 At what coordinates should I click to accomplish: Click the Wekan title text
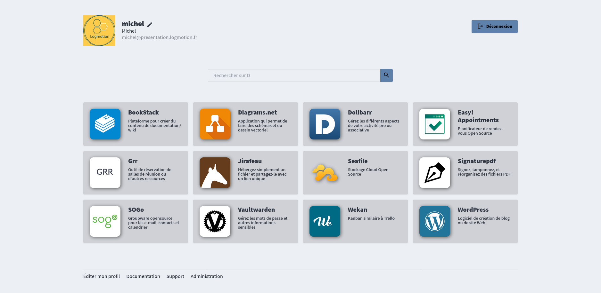[x=358, y=210]
